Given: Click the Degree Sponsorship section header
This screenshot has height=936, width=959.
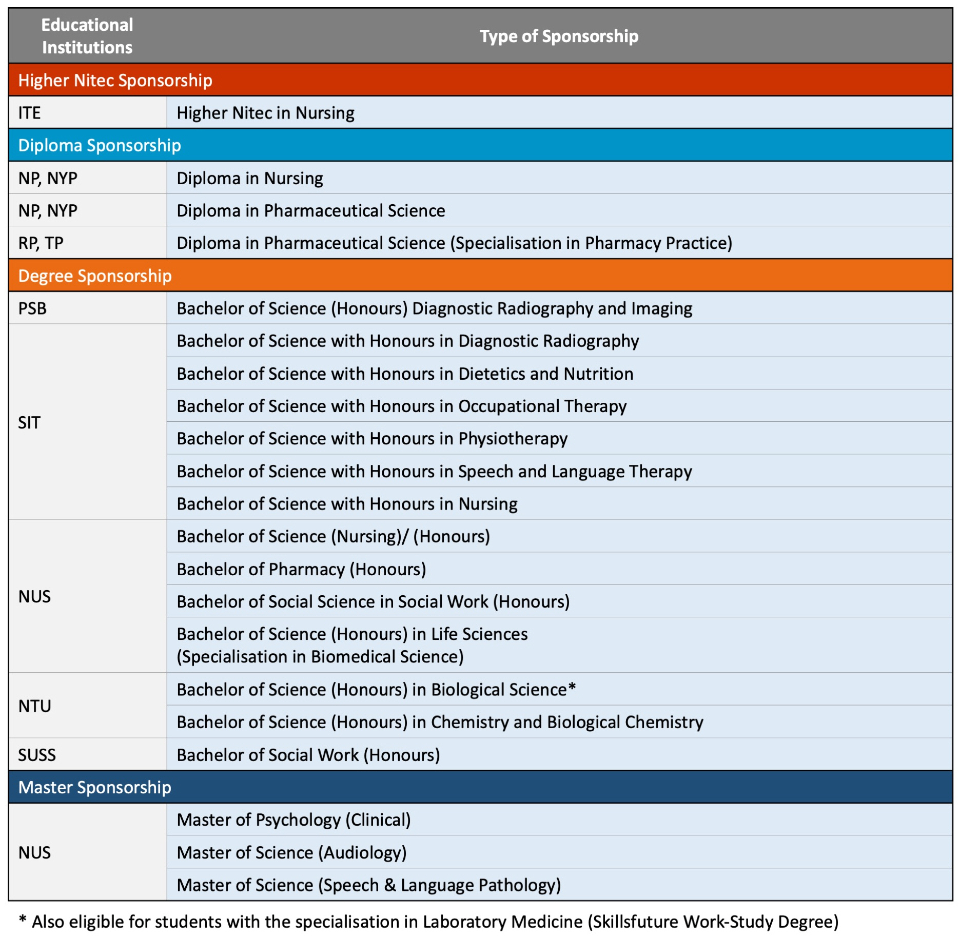Looking at the screenshot, I should pos(95,276).
